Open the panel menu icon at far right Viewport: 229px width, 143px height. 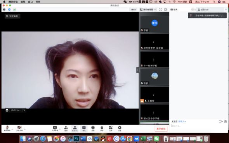[226, 10]
